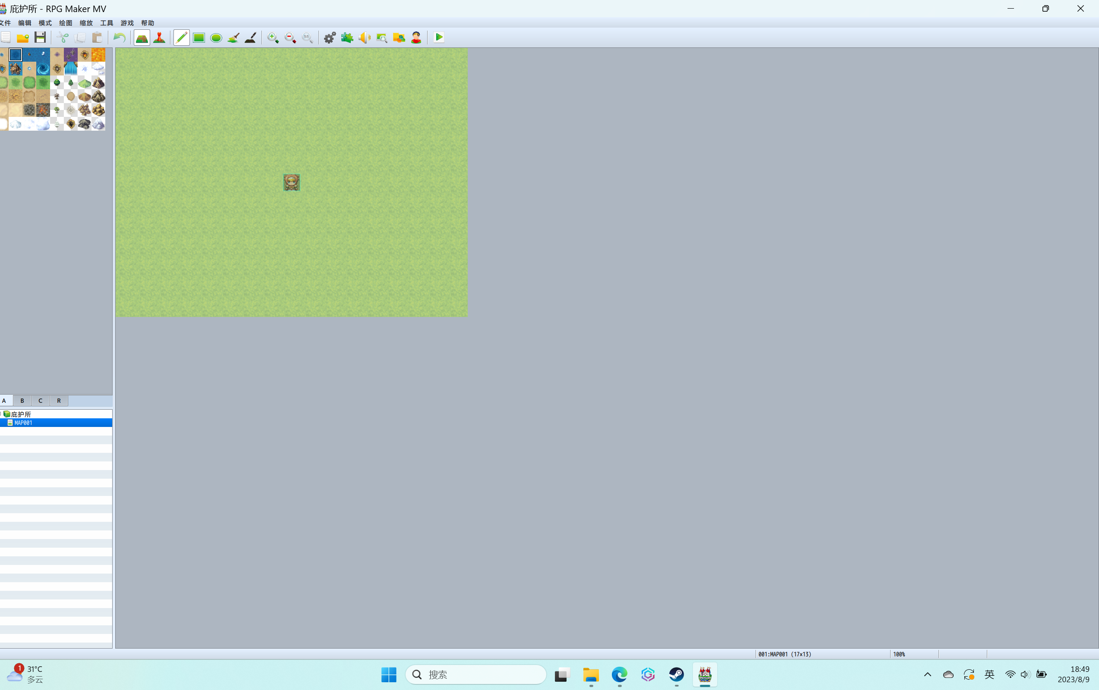Switch to tileset tab R

[x=58, y=401]
